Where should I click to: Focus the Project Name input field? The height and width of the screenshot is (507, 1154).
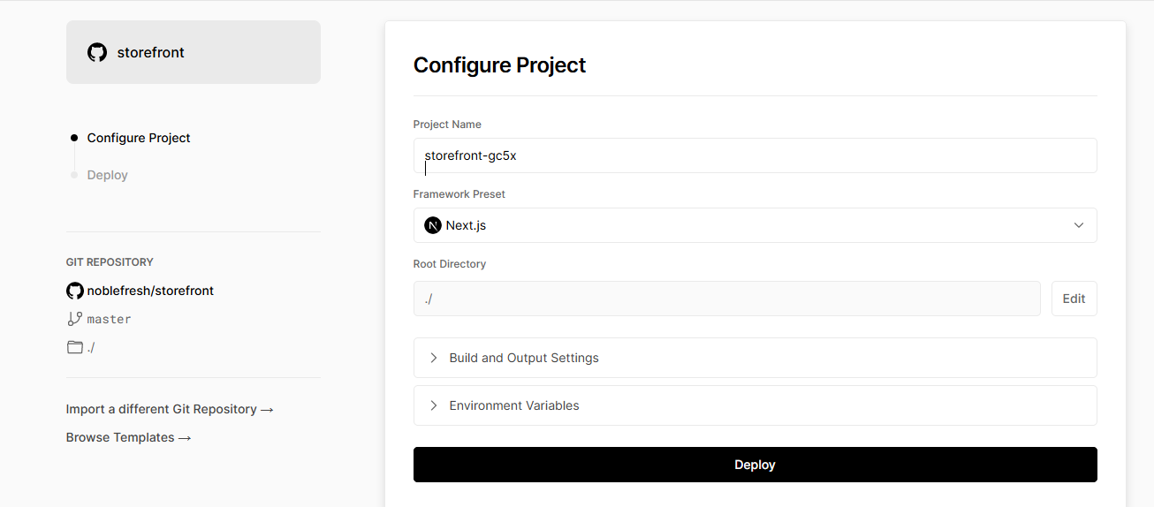(755, 155)
